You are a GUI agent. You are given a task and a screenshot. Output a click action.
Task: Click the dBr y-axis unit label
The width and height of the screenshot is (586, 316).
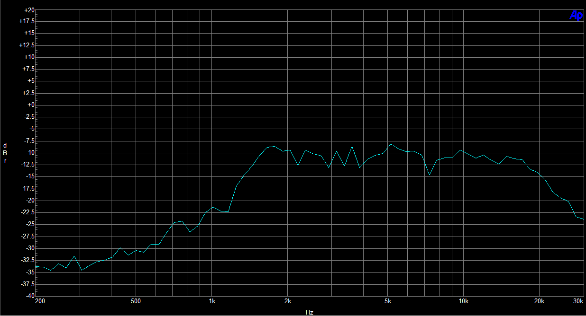pos(5,153)
